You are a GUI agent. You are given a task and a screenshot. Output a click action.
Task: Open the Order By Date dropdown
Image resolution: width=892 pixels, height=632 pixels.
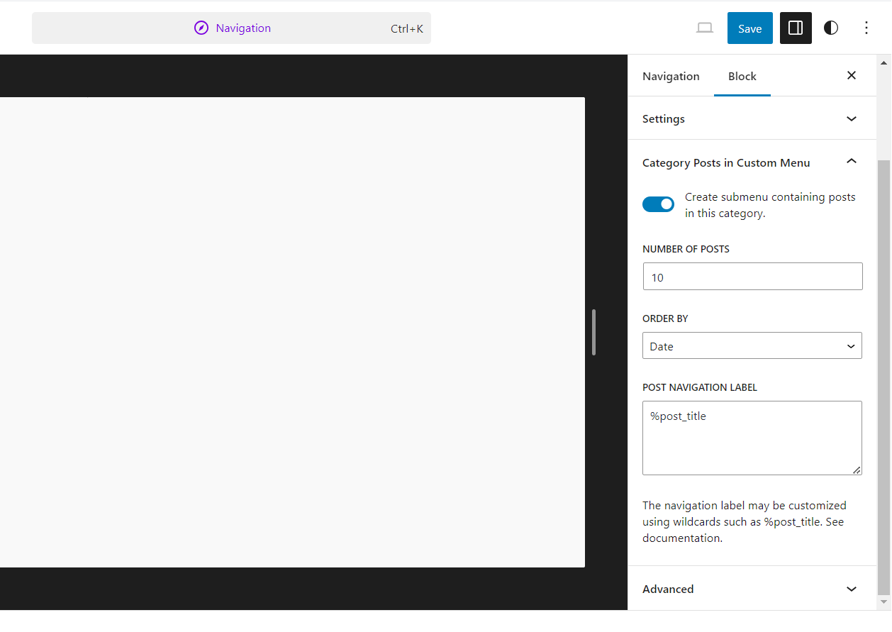[x=752, y=346]
